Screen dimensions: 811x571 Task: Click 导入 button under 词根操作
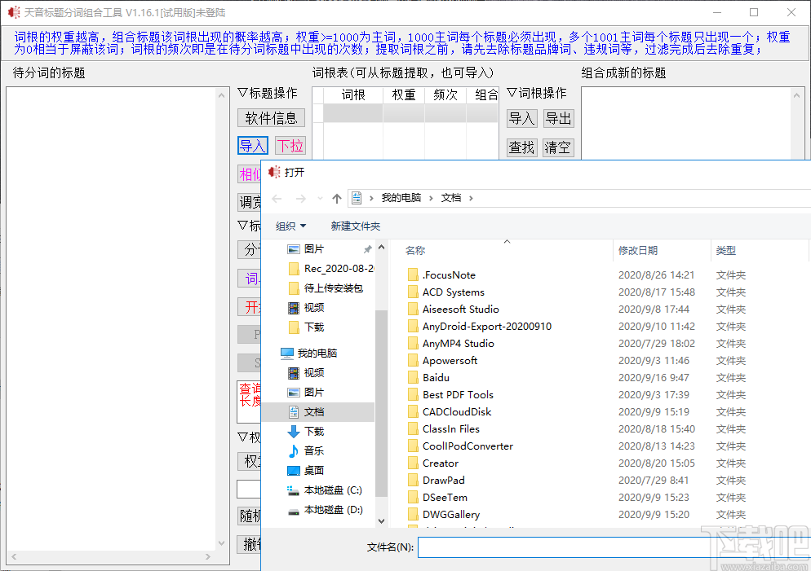(521, 118)
